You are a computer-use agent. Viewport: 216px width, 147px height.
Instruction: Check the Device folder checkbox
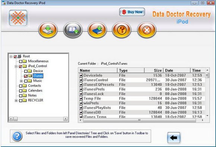pyautogui.click(x=26, y=71)
